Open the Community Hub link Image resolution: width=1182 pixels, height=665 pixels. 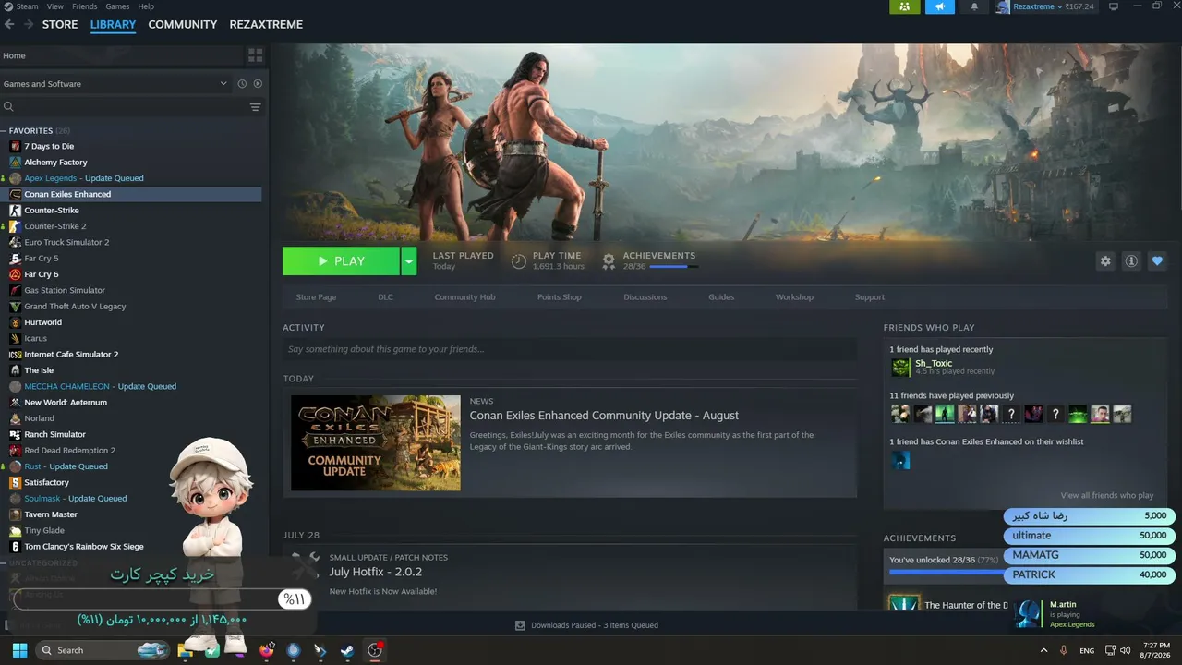click(x=464, y=297)
